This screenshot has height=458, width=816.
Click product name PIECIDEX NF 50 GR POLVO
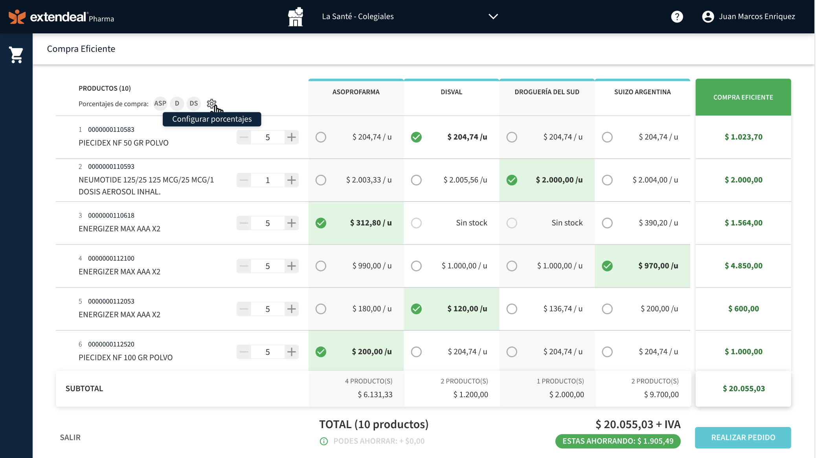123,143
